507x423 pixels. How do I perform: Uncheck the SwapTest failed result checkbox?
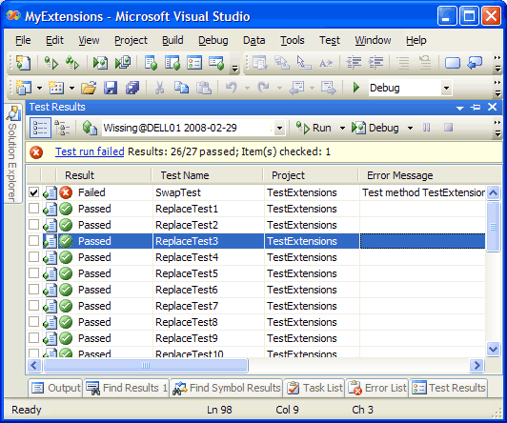(x=33, y=192)
